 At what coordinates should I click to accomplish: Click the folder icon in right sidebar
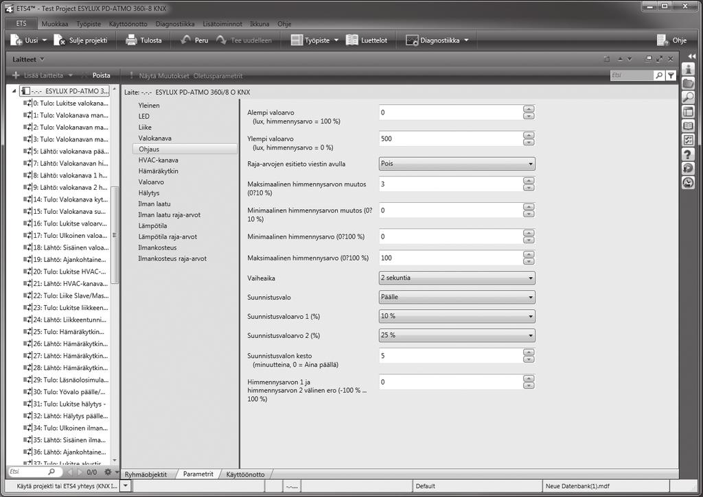click(688, 83)
